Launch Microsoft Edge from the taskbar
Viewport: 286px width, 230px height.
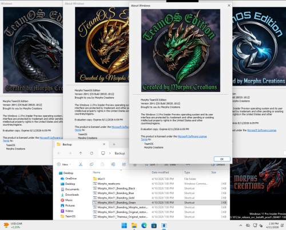pos(144,225)
